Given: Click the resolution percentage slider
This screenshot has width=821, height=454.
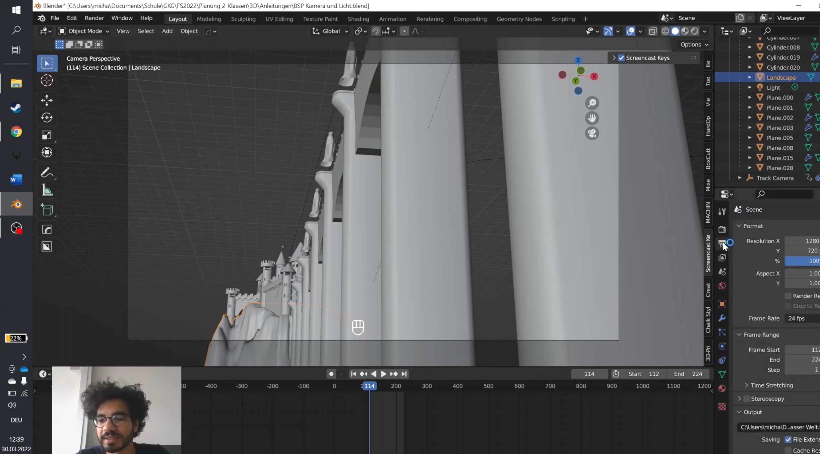Looking at the screenshot, I should coord(803,261).
